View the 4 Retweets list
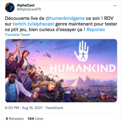This screenshot has height=124, width=121. [15, 119]
